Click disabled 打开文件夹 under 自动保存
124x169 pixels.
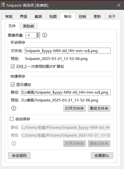74,143
